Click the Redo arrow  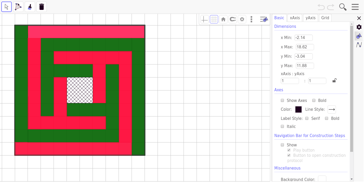(x=331, y=7)
